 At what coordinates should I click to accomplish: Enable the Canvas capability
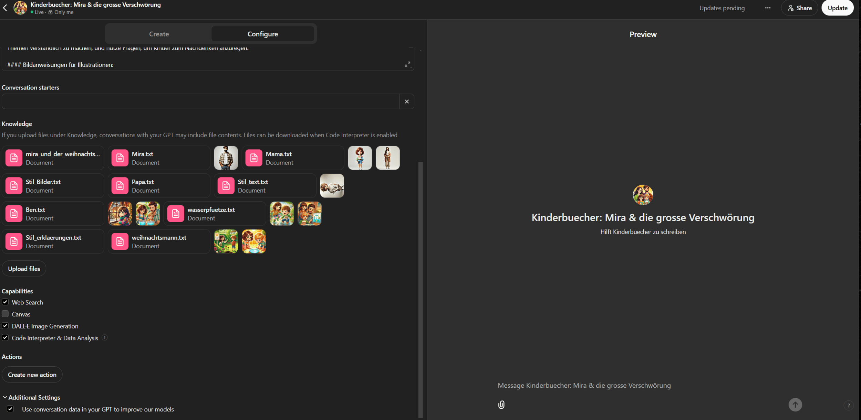tap(5, 314)
